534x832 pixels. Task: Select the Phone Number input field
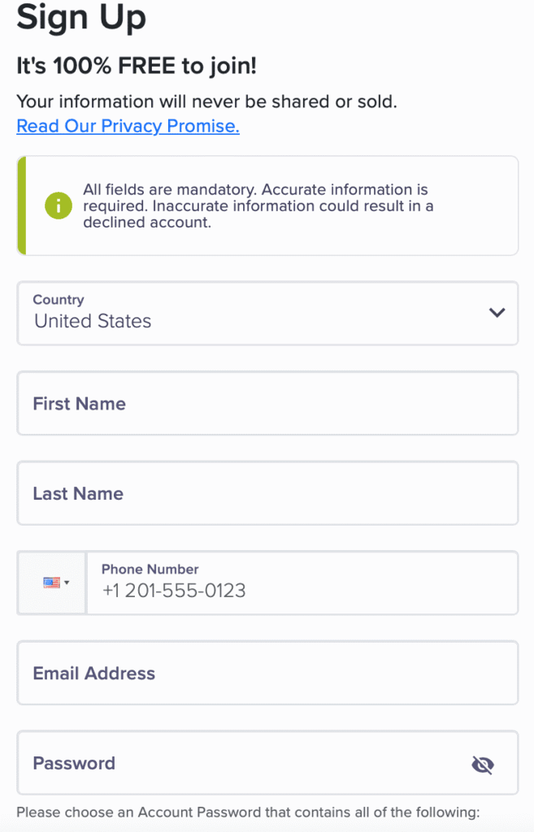tap(302, 583)
